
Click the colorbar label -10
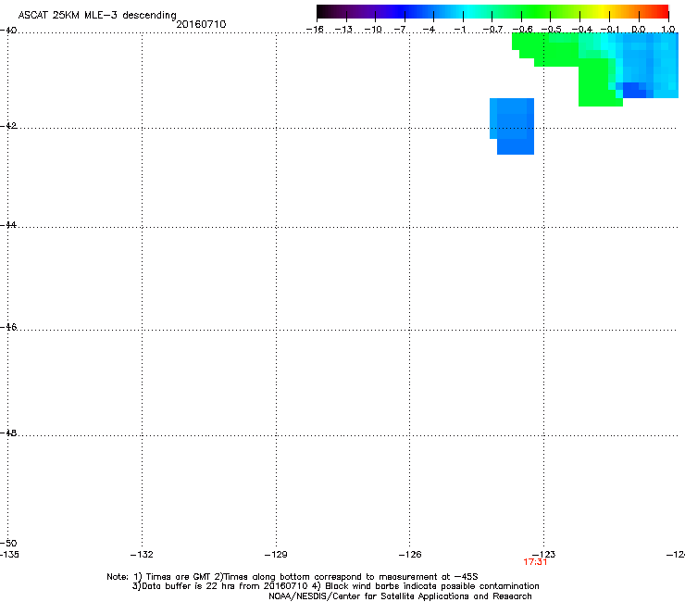(x=373, y=30)
